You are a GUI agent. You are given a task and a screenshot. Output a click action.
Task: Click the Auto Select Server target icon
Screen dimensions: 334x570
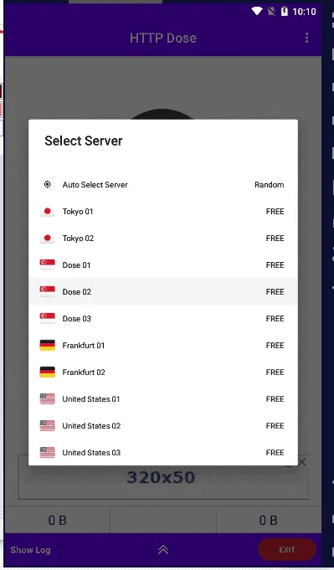point(47,185)
